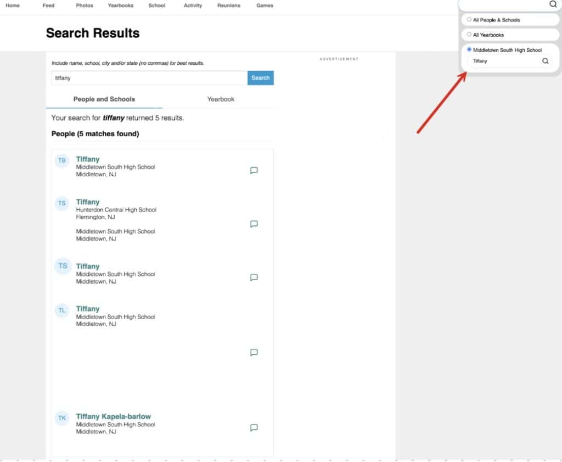Select the All Yearbooks radio option

coord(469,34)
